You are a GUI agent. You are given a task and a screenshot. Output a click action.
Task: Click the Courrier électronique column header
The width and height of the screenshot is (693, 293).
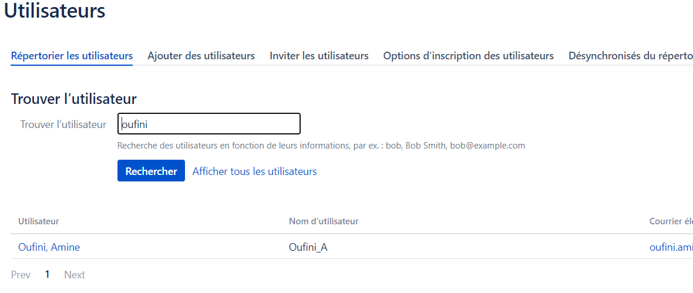pyautogui.click(x=671, y=221)
